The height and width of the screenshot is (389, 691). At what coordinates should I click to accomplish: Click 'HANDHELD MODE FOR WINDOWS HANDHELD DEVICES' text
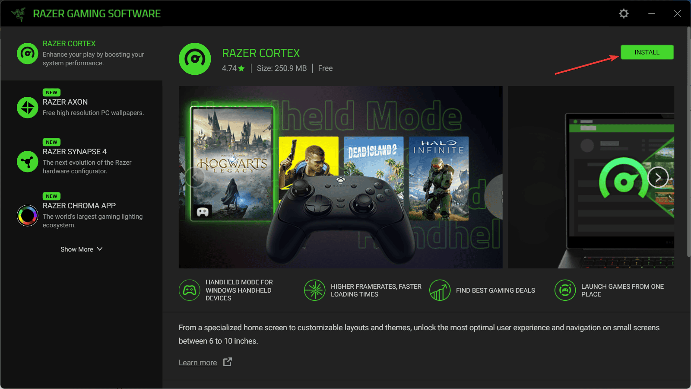click(x=239, y=290)
